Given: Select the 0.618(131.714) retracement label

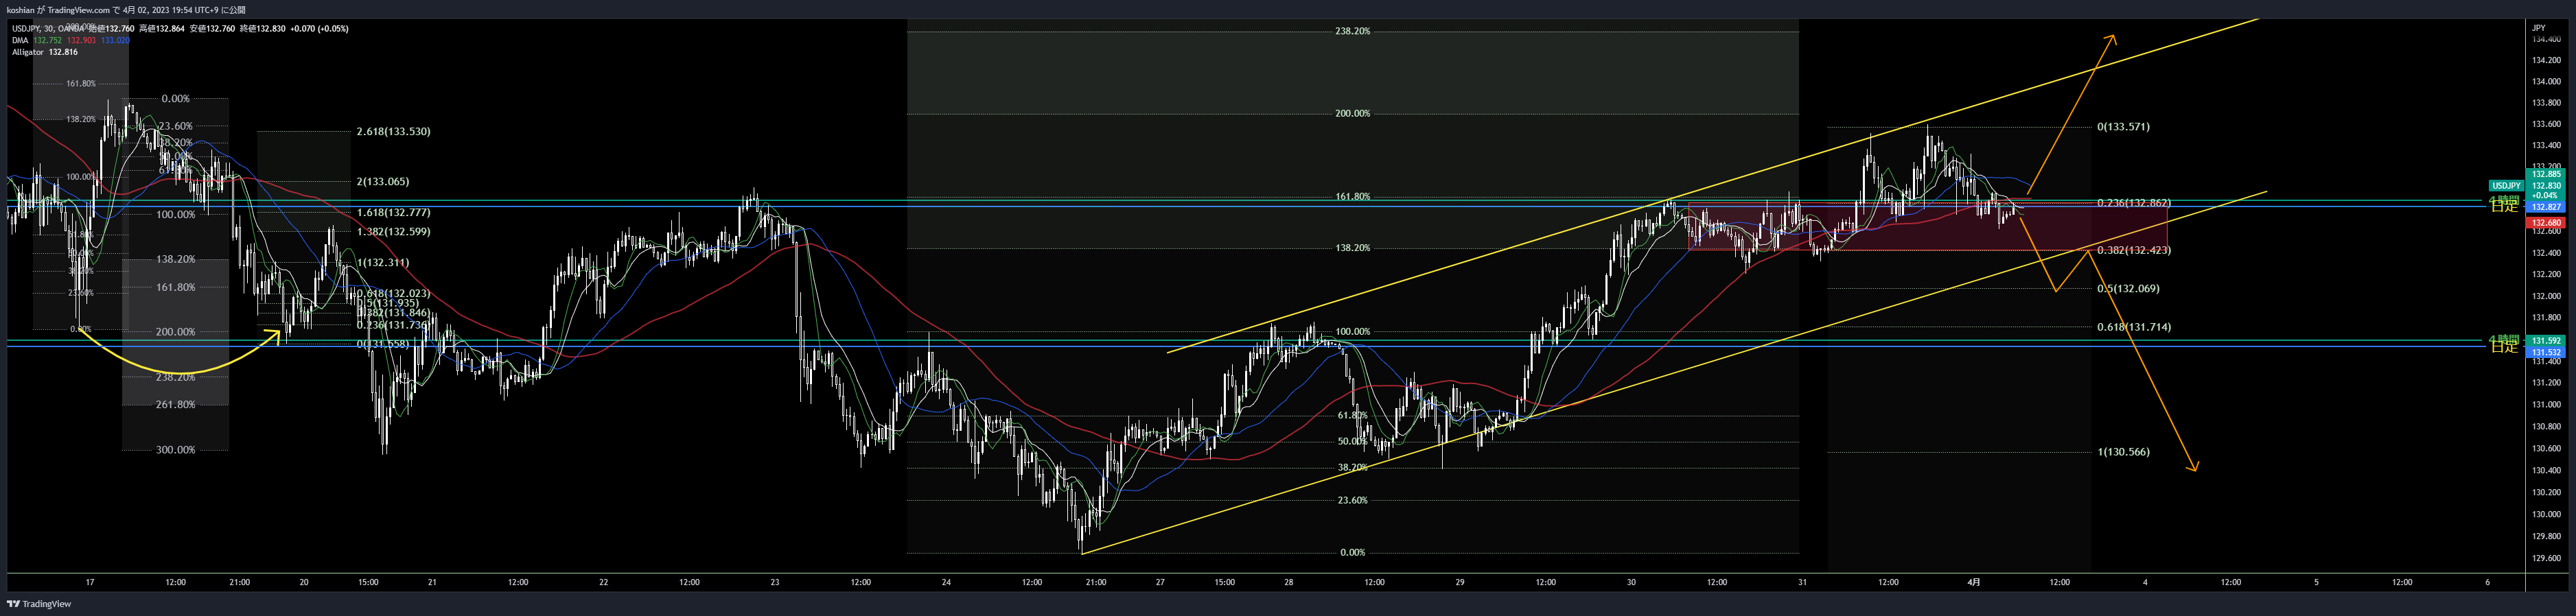Looking at the screenshot, I should (x=2134, y=327).
